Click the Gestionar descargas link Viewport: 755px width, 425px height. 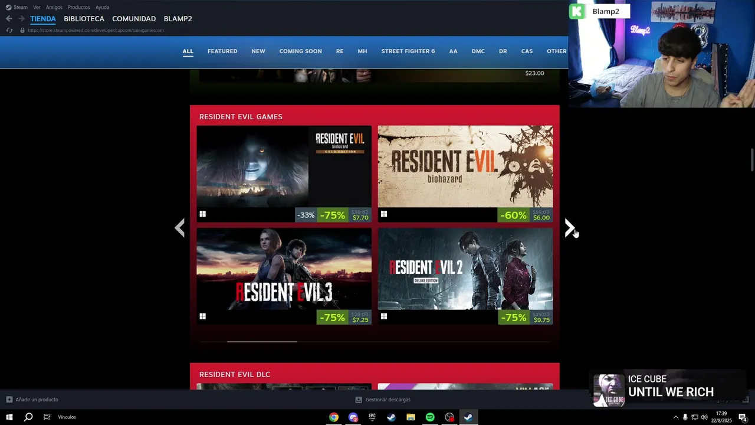(x=388, y=400)
